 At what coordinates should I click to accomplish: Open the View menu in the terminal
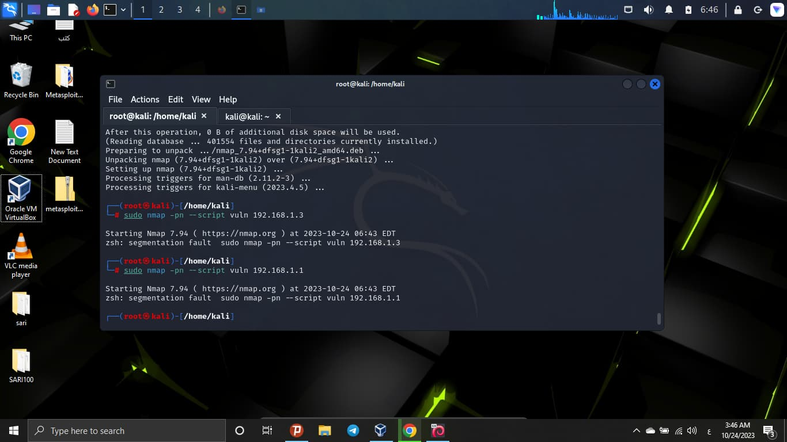201,100
